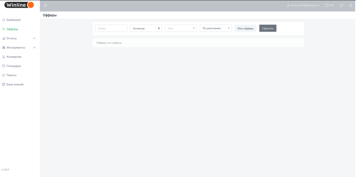356x177 pixels.
Task: Go to Конверсии page
Action: [14, 57]
